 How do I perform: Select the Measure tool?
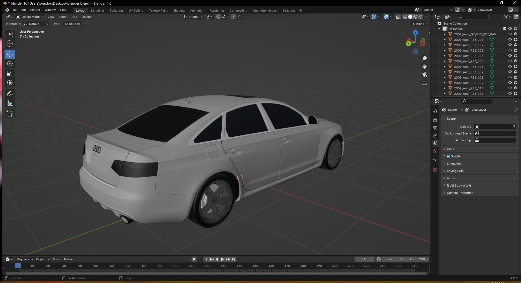[x=10, y=103]
